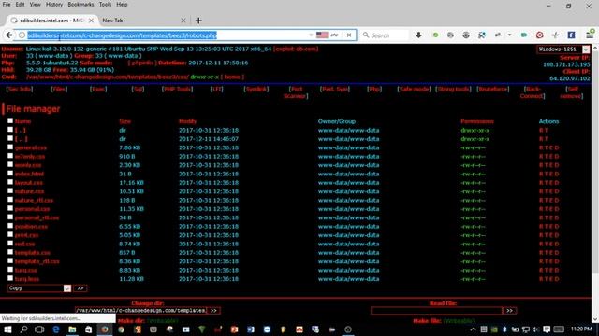Click the >> button beside Read file field
This screenshot has width=599, height=336.
point(509,311)
